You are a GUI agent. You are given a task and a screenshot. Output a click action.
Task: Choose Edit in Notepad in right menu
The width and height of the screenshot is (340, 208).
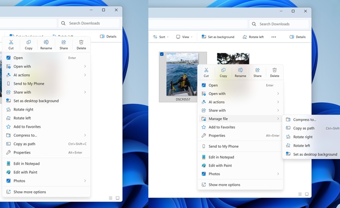point(241,157)
